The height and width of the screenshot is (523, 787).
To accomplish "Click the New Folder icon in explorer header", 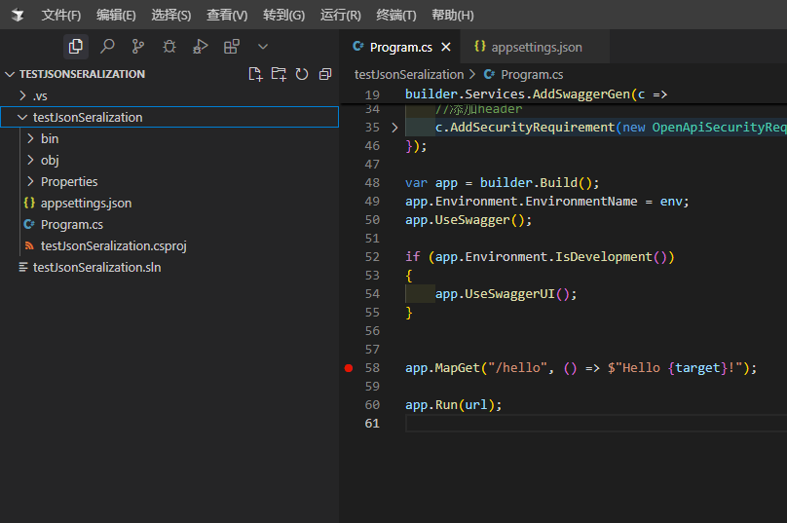I will (x=279, y=74).
